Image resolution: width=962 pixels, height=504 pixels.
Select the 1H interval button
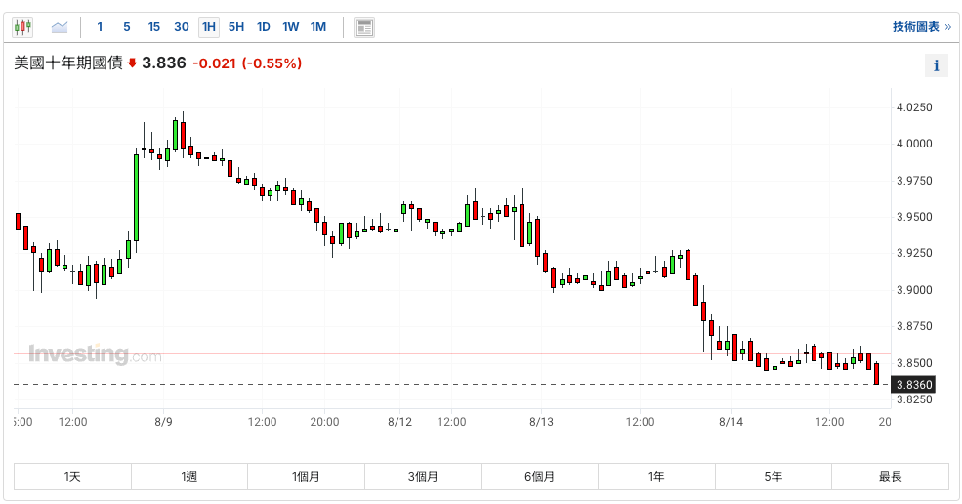(x=209, y=27)
